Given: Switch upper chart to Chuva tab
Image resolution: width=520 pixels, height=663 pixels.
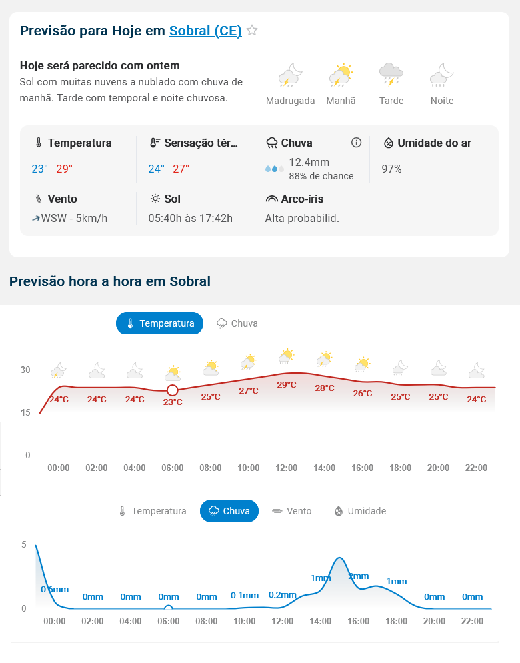Looking at the screenshot, I should (x=237, y=323).
